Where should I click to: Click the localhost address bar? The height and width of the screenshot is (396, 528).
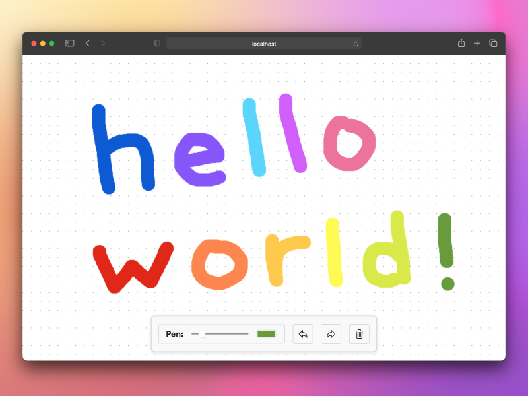pos(263,44)
